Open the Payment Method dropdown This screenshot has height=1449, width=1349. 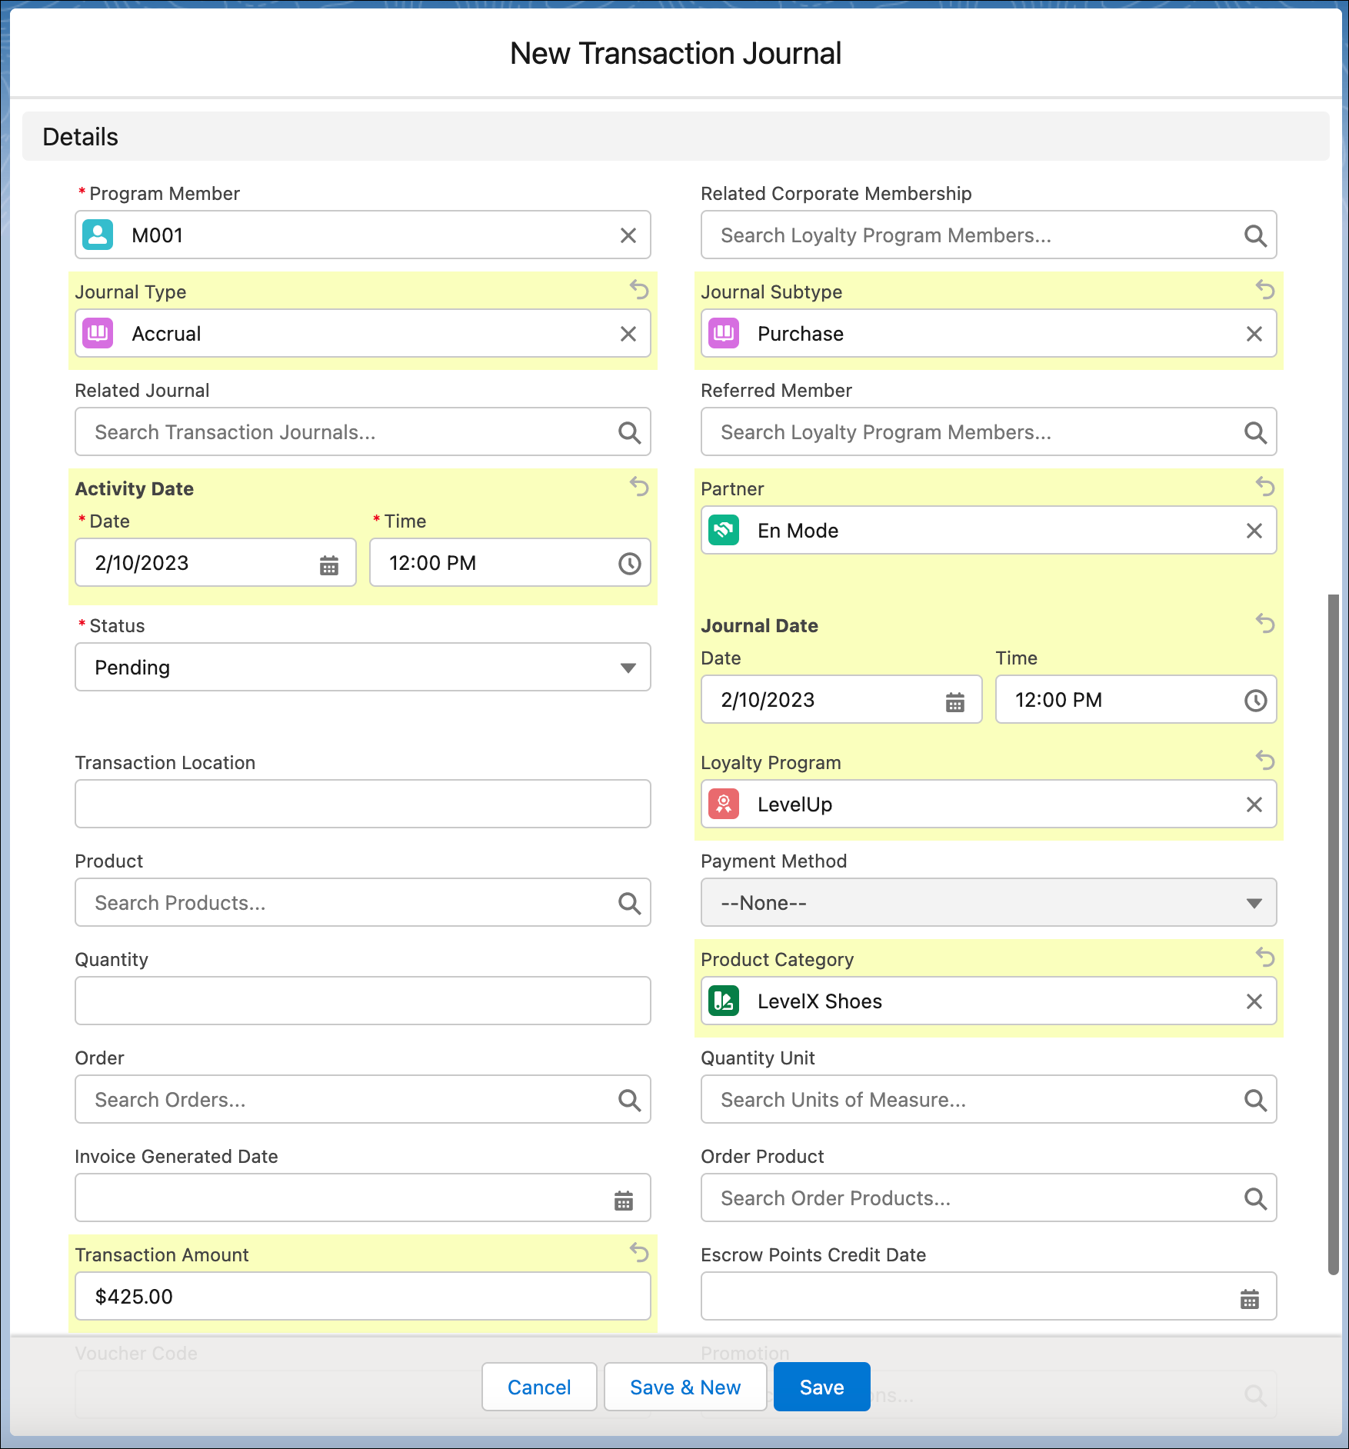988,903
